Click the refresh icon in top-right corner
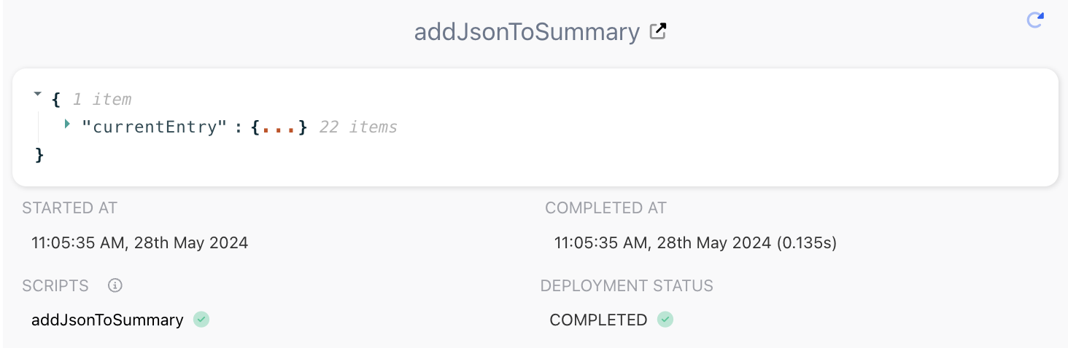 [x=1034, y=20]
